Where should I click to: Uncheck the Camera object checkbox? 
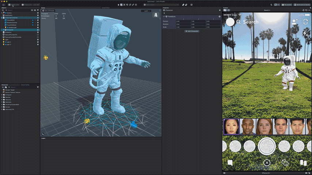point(38,13)
